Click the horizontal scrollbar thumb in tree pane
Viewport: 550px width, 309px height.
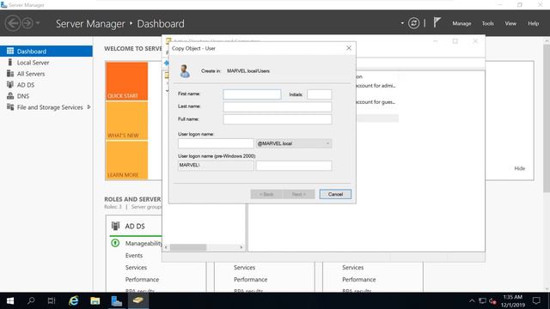point(188,247)
